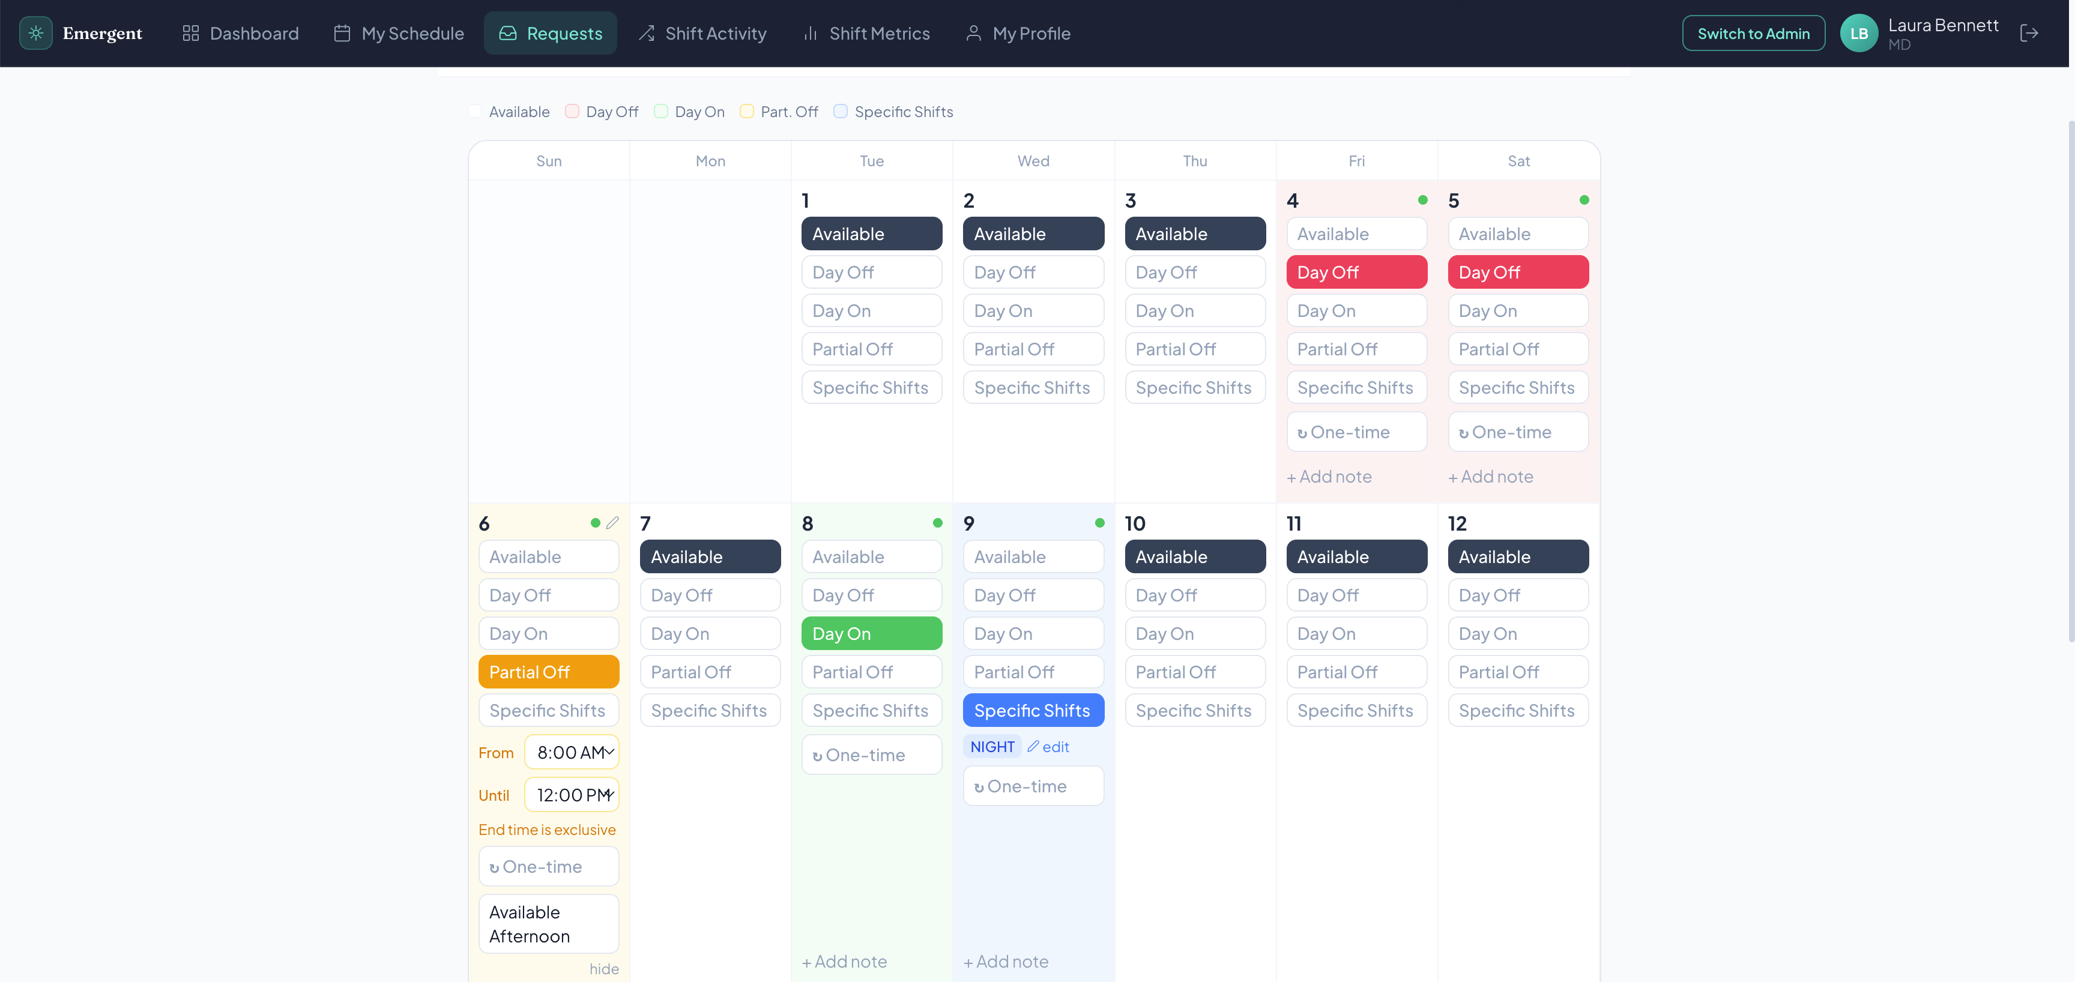
Task: Select Day On for day 6
Action: pos(549,634)
